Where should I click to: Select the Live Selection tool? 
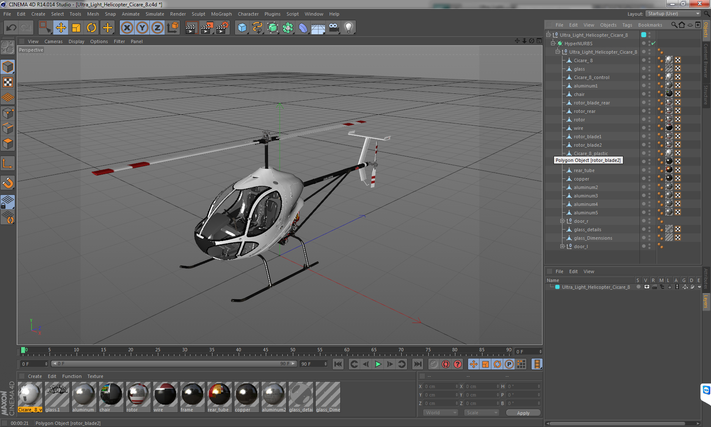tap(44, 28)
